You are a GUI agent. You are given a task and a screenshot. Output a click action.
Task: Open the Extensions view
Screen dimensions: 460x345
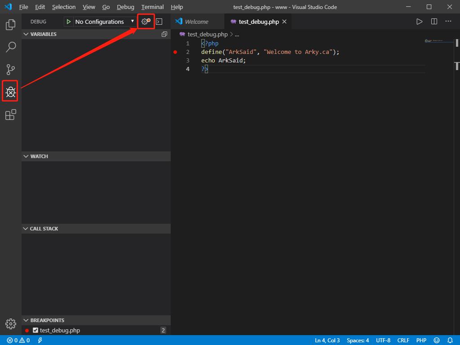click(x=11, y=115)
